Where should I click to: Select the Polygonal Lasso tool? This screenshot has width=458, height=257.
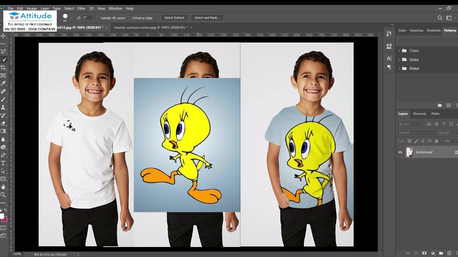(3, 52)
